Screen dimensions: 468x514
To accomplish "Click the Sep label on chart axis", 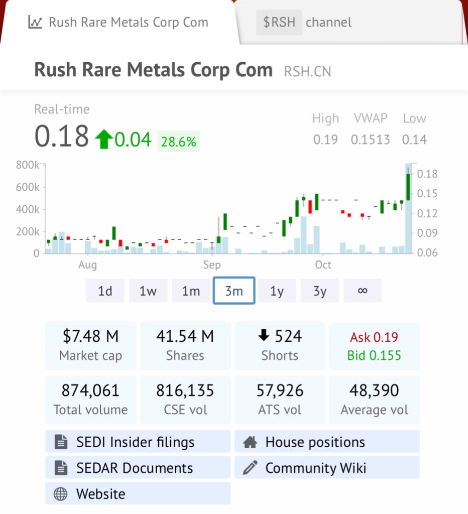I will tap(212, 265).
